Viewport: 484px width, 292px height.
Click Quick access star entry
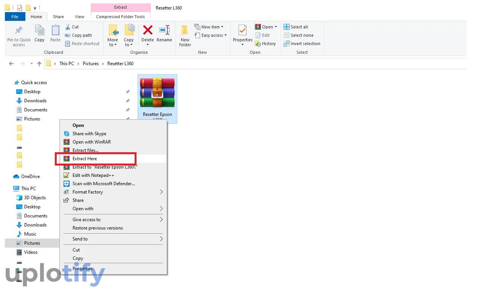point(30,83)
